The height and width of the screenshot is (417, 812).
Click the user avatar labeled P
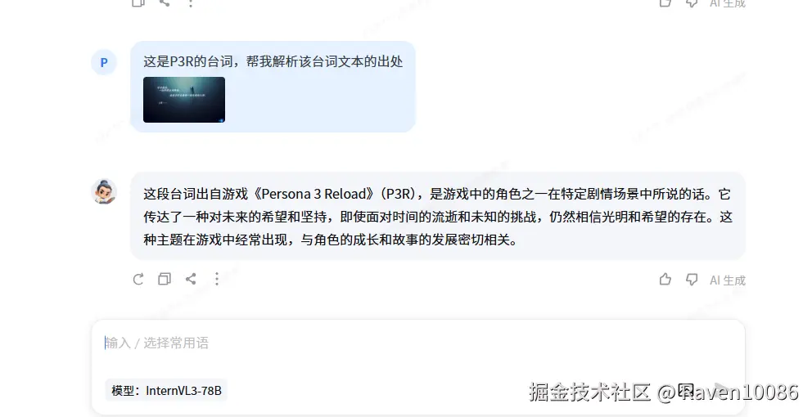tap(104, 63)
